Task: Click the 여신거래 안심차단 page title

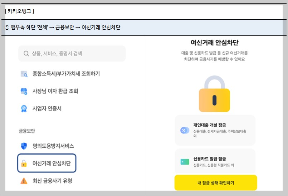Action: coord(215,43)
